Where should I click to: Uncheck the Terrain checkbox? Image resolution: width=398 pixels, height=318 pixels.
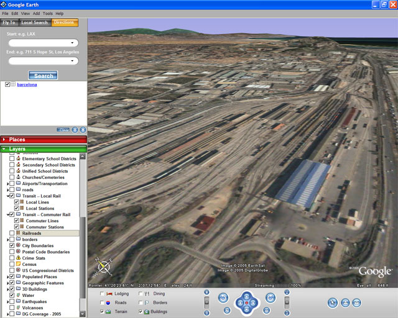[103, 311]
